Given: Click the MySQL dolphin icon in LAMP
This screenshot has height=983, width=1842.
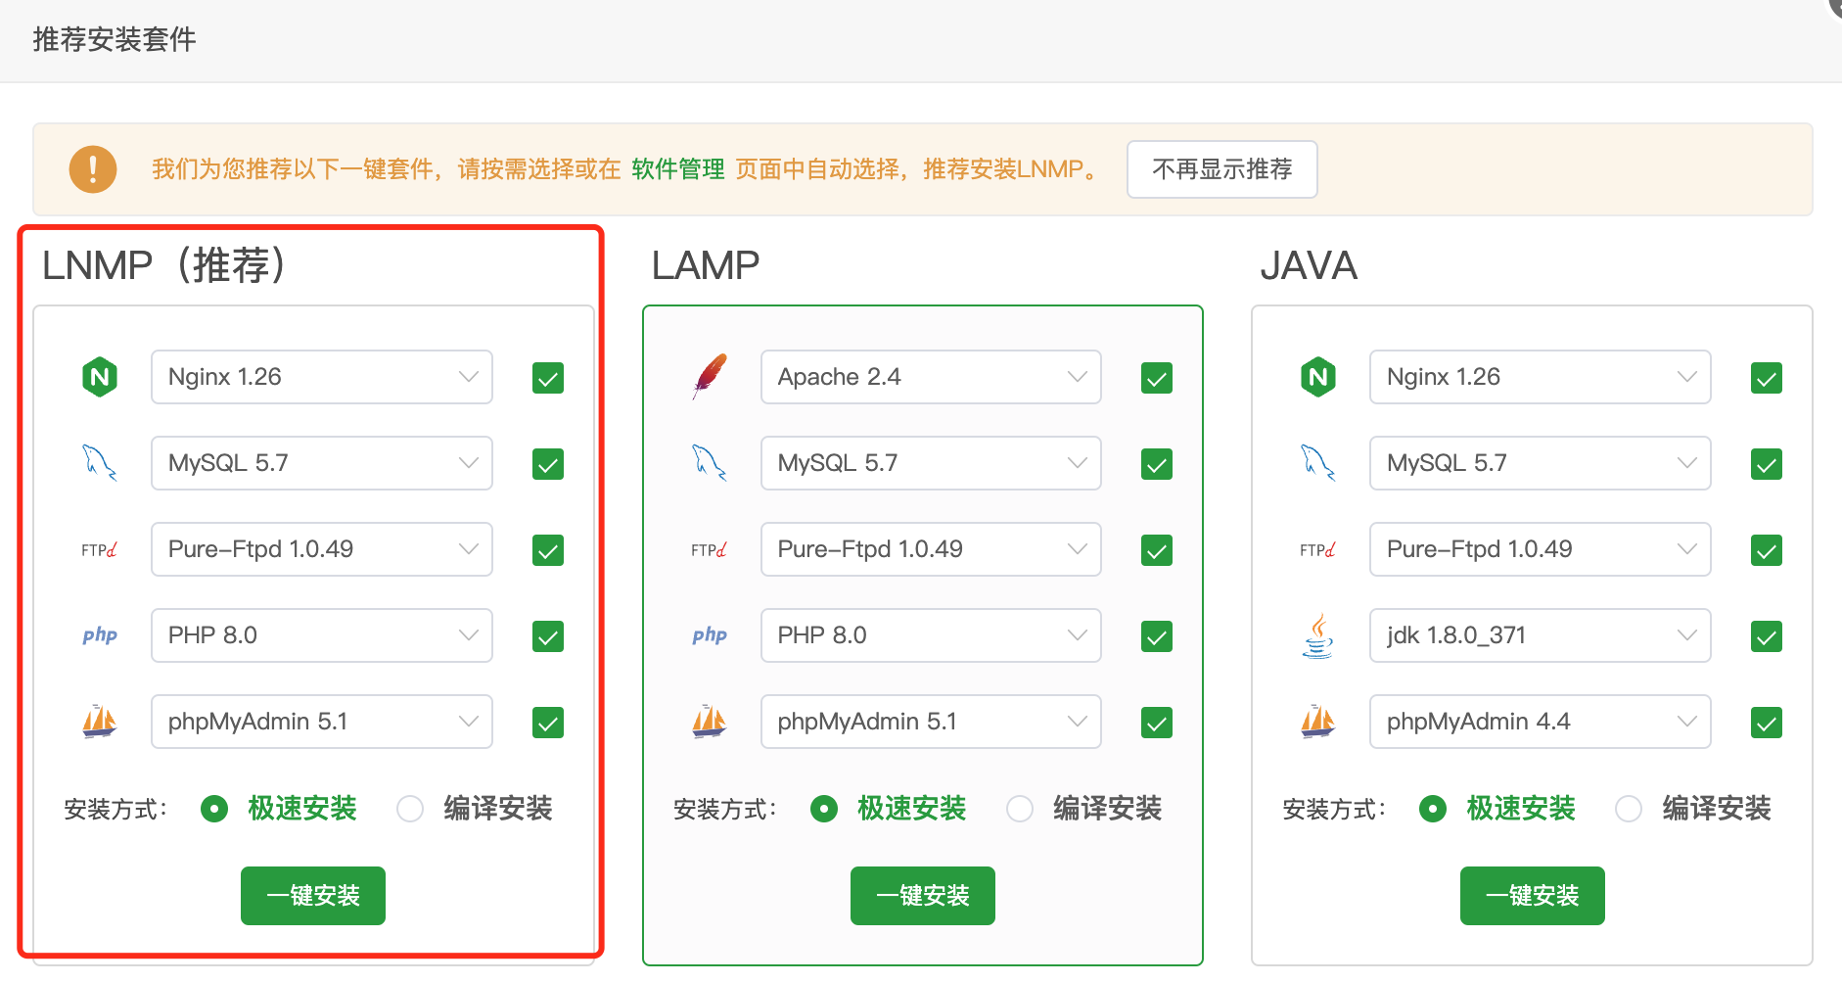Looking at the screenshot, I should [710, 463].
